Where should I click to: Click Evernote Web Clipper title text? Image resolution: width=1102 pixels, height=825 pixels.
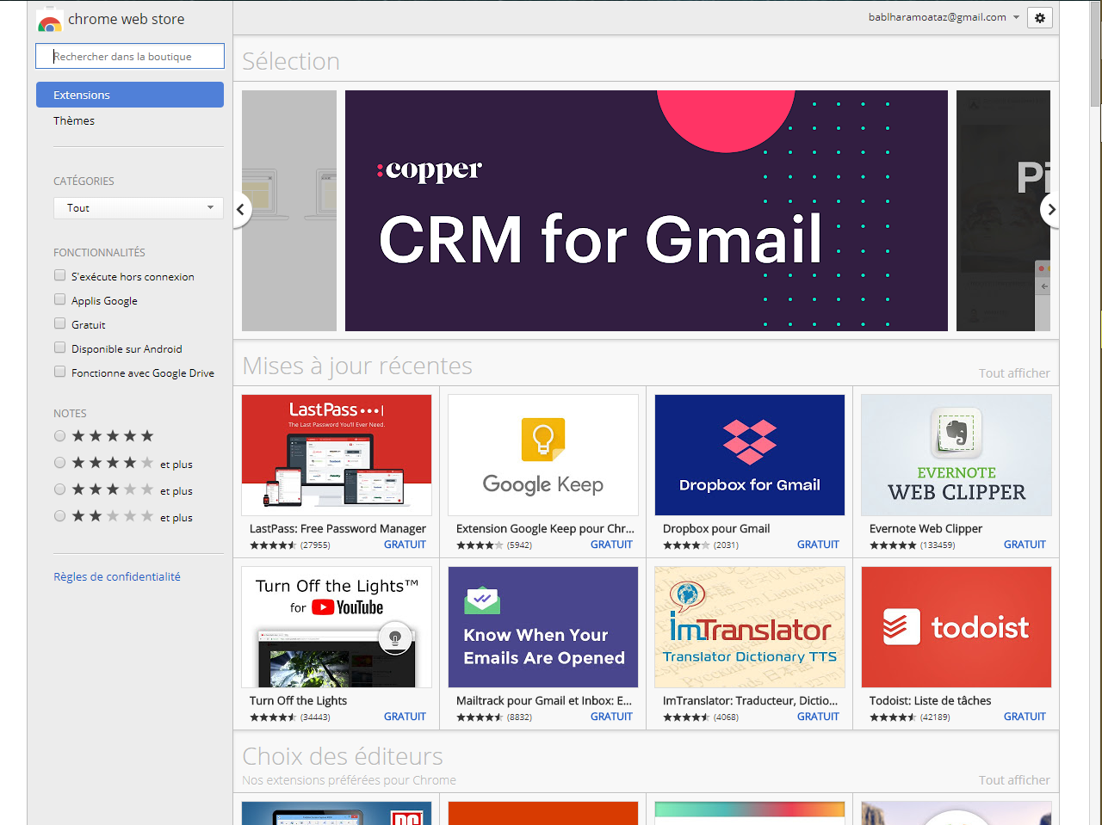click(x=926, y=528)
